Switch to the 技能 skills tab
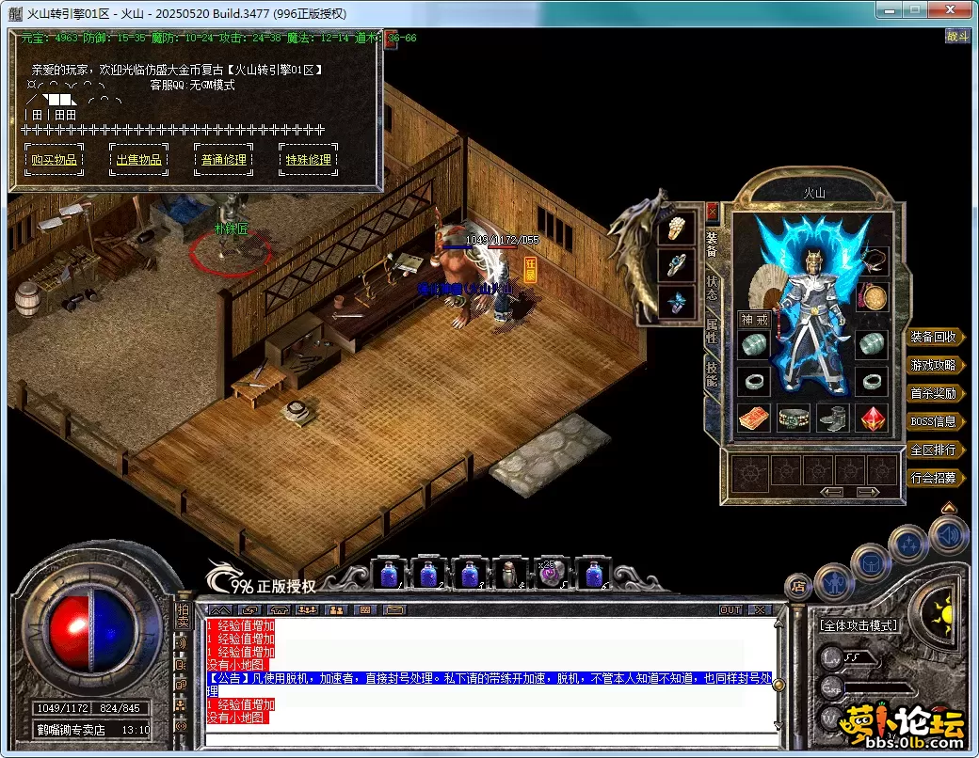Screen dimensions: 979x758 pyautogui.click(x=712, y=373)
